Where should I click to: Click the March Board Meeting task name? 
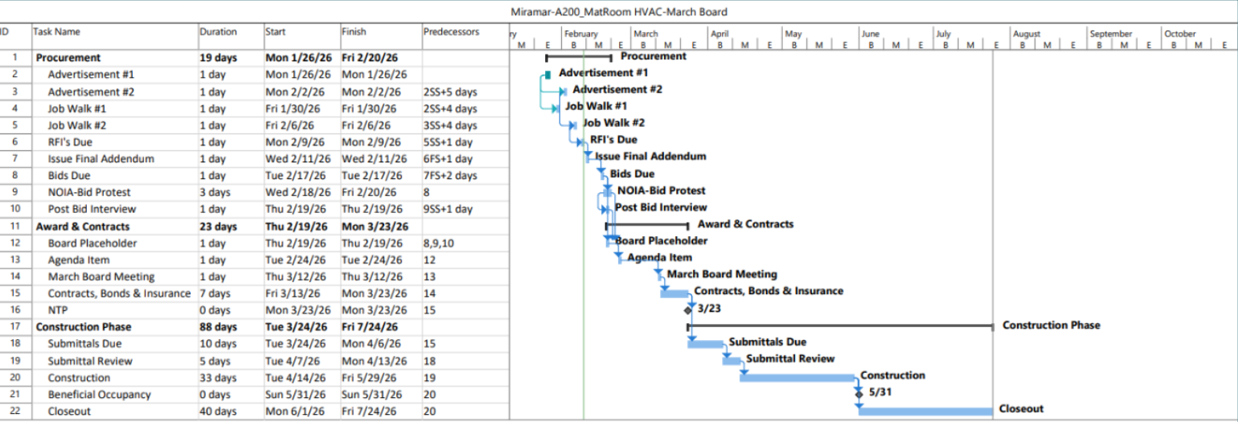100,277
